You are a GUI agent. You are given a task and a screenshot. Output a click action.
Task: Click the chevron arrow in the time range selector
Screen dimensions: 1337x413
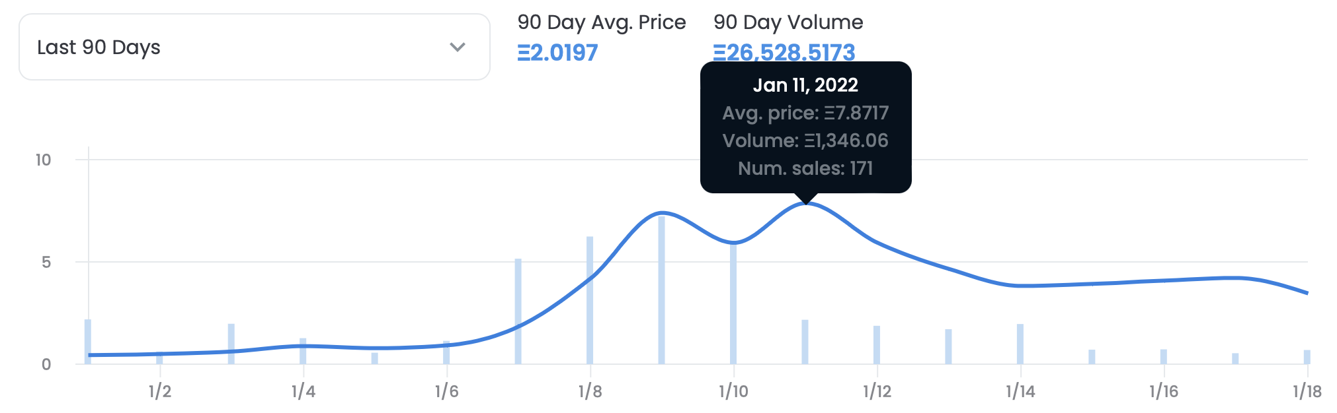(458, 48)
